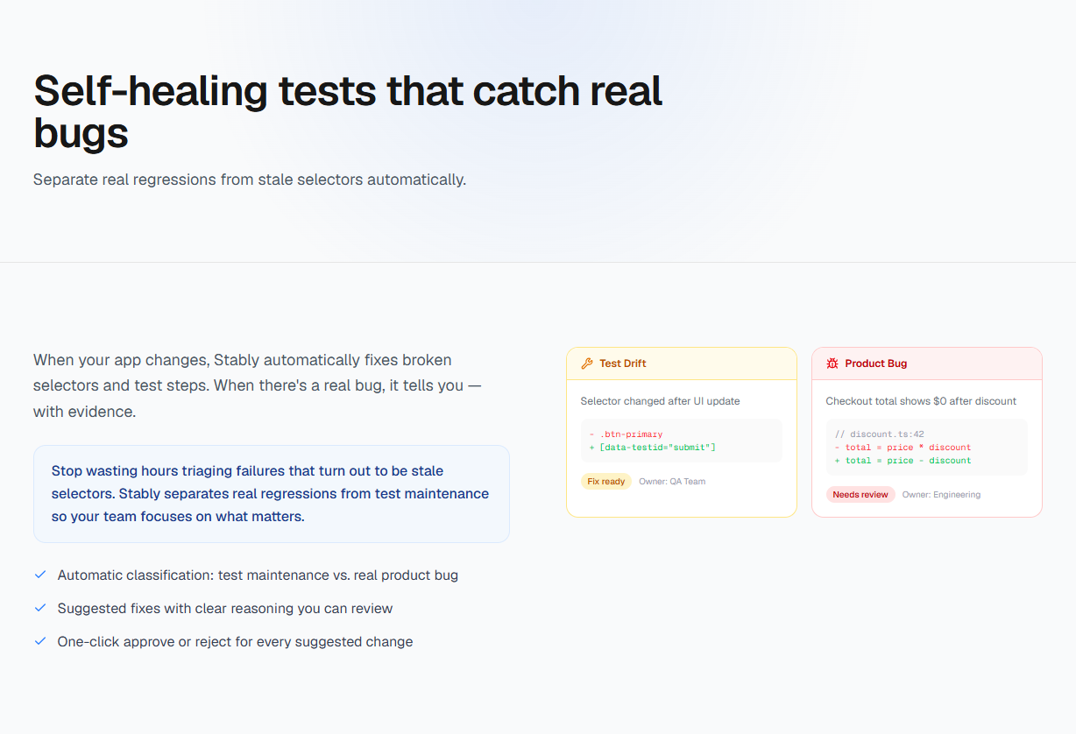Click the data-testid submit added line

click(x=652, y=448)
